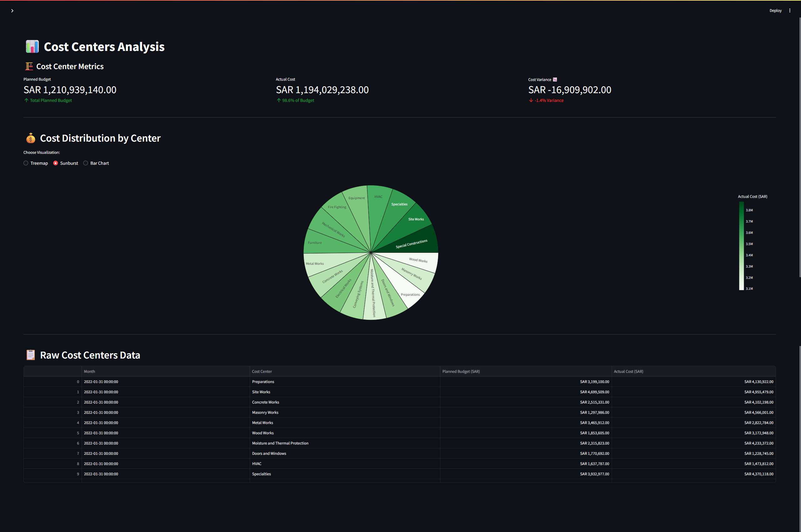This screenshot has width=801, height=532.
Task: Click the SAR 3,199,100.00 planned budget cell
Action: click(x=526, y=382)
